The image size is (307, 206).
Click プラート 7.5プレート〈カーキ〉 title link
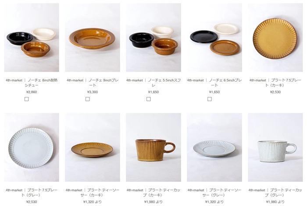[x=275, y=83]
